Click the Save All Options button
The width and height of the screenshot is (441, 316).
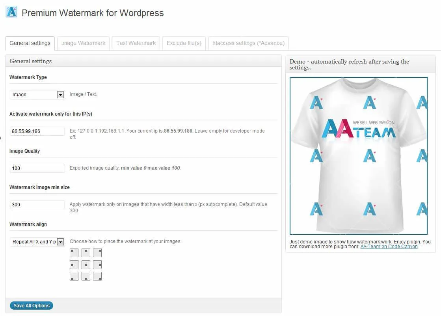pos(32,306)
